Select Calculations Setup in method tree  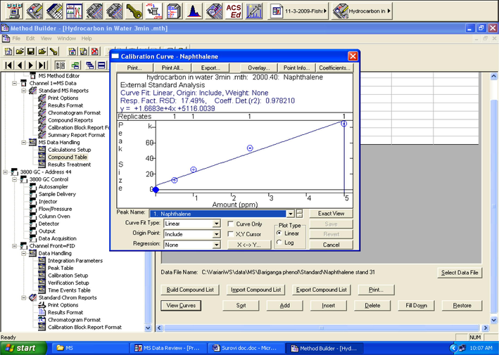click(x=70, y=150)
